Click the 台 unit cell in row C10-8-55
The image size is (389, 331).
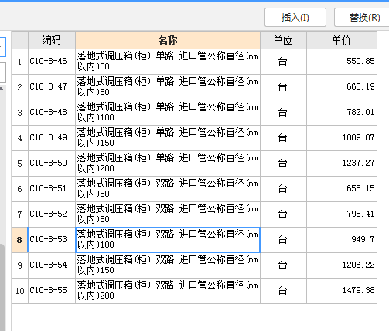pos(283,291)
